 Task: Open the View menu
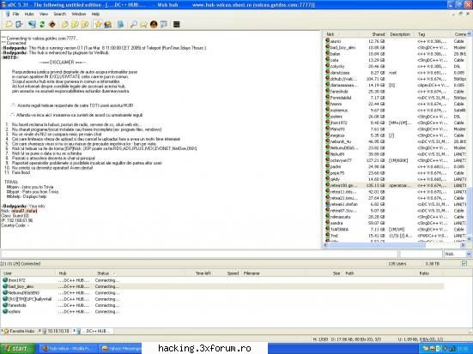click(x=44, y=14)
